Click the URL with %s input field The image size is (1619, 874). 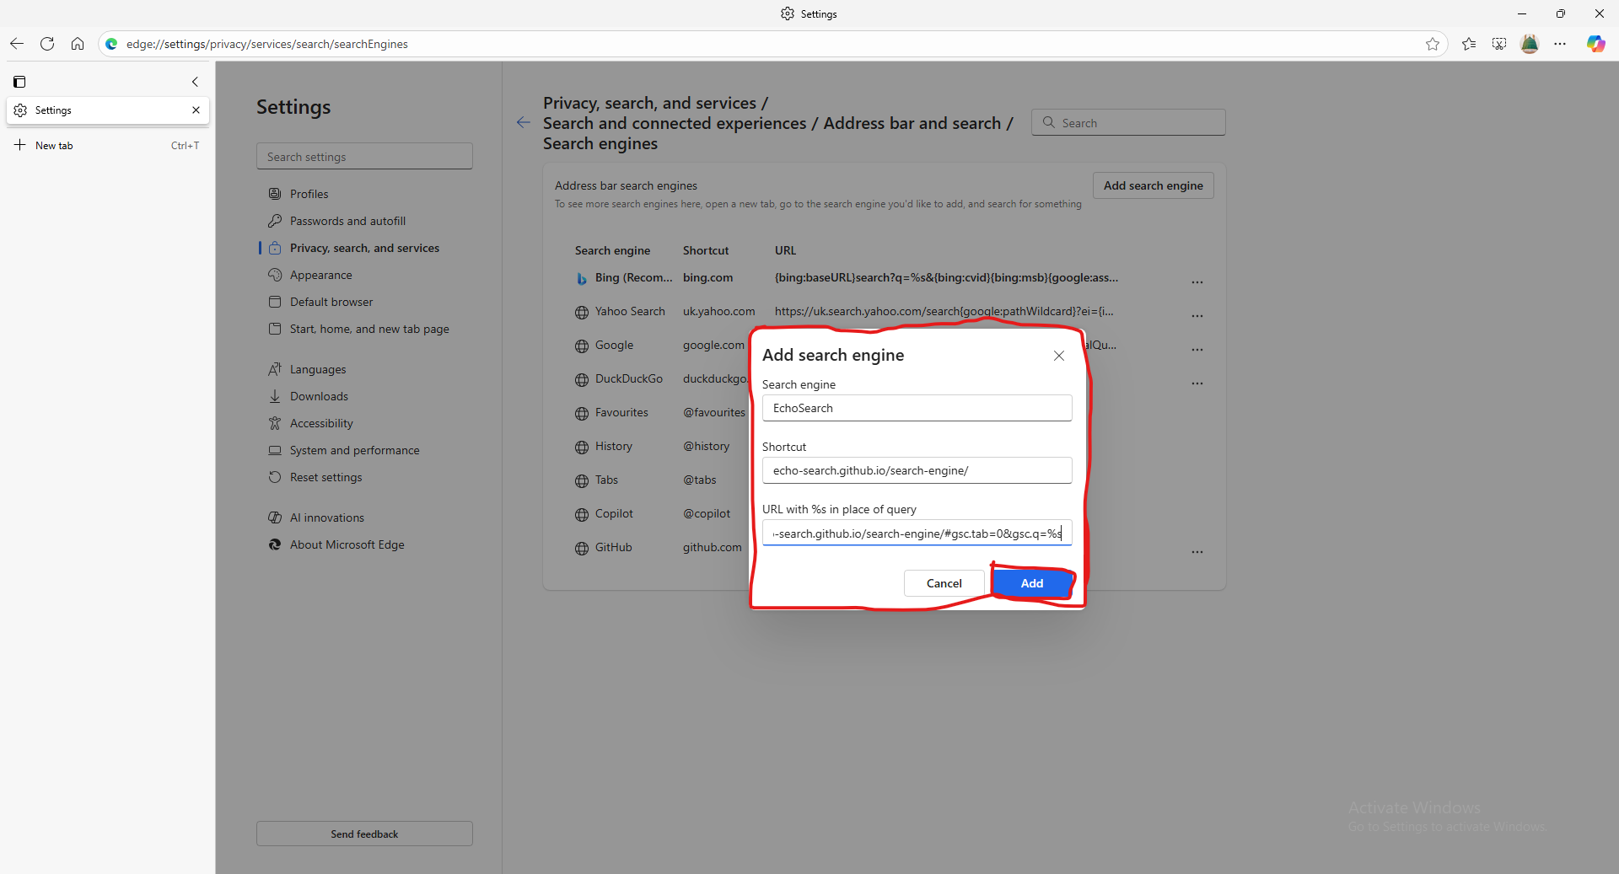point(917,534)
